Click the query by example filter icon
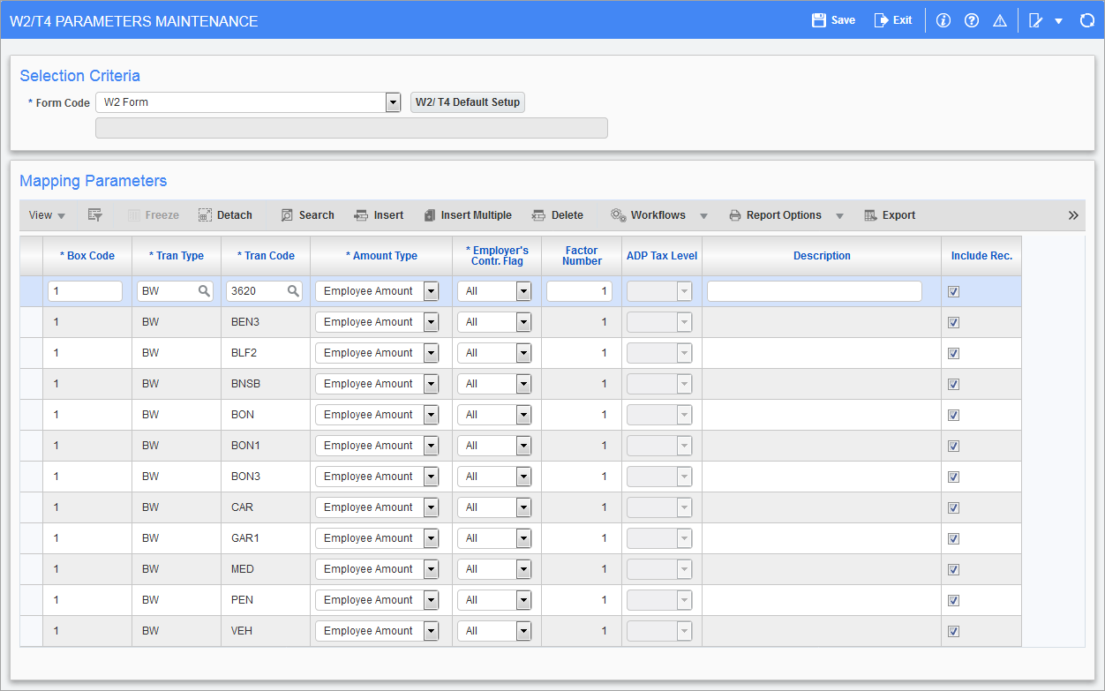Image resolution: width=1105 pixels, height=691 pixels. click(x=95, y=214)
